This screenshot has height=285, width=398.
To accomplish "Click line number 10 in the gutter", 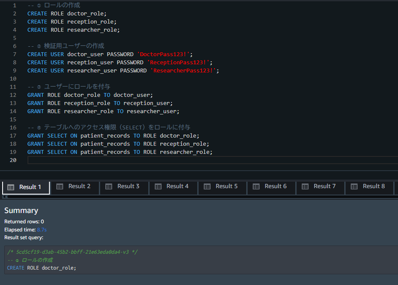I will tap(13, 79).
